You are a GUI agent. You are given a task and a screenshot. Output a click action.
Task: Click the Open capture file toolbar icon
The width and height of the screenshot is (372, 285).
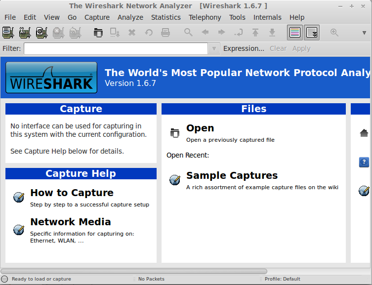tap(98, 33)
